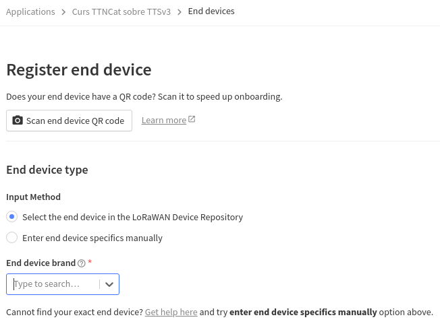Follow the Get help here link
This screenshot has height=330, width=440.
coord(171,312)
